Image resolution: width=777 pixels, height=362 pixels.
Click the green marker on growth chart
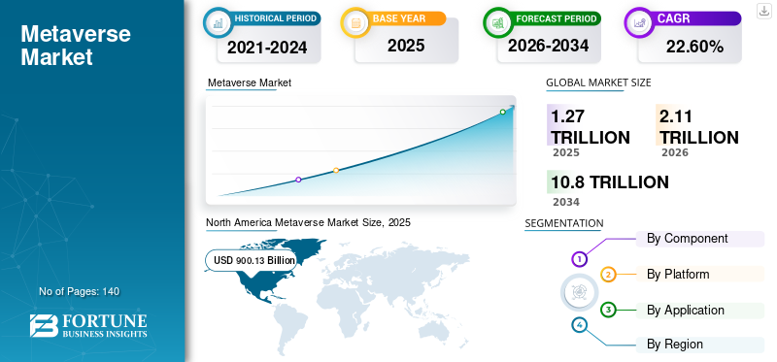pyautogui.click(x=502, y=112)
